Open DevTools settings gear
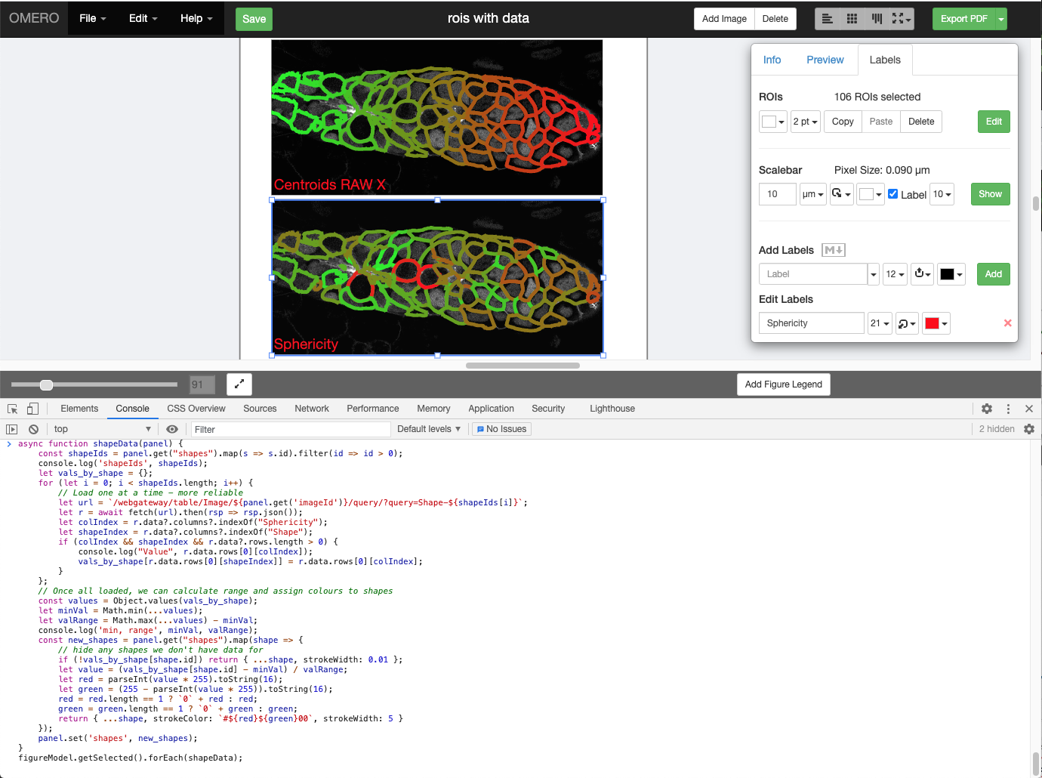Viewport: 1042px width, 778px height. (987, 409)
